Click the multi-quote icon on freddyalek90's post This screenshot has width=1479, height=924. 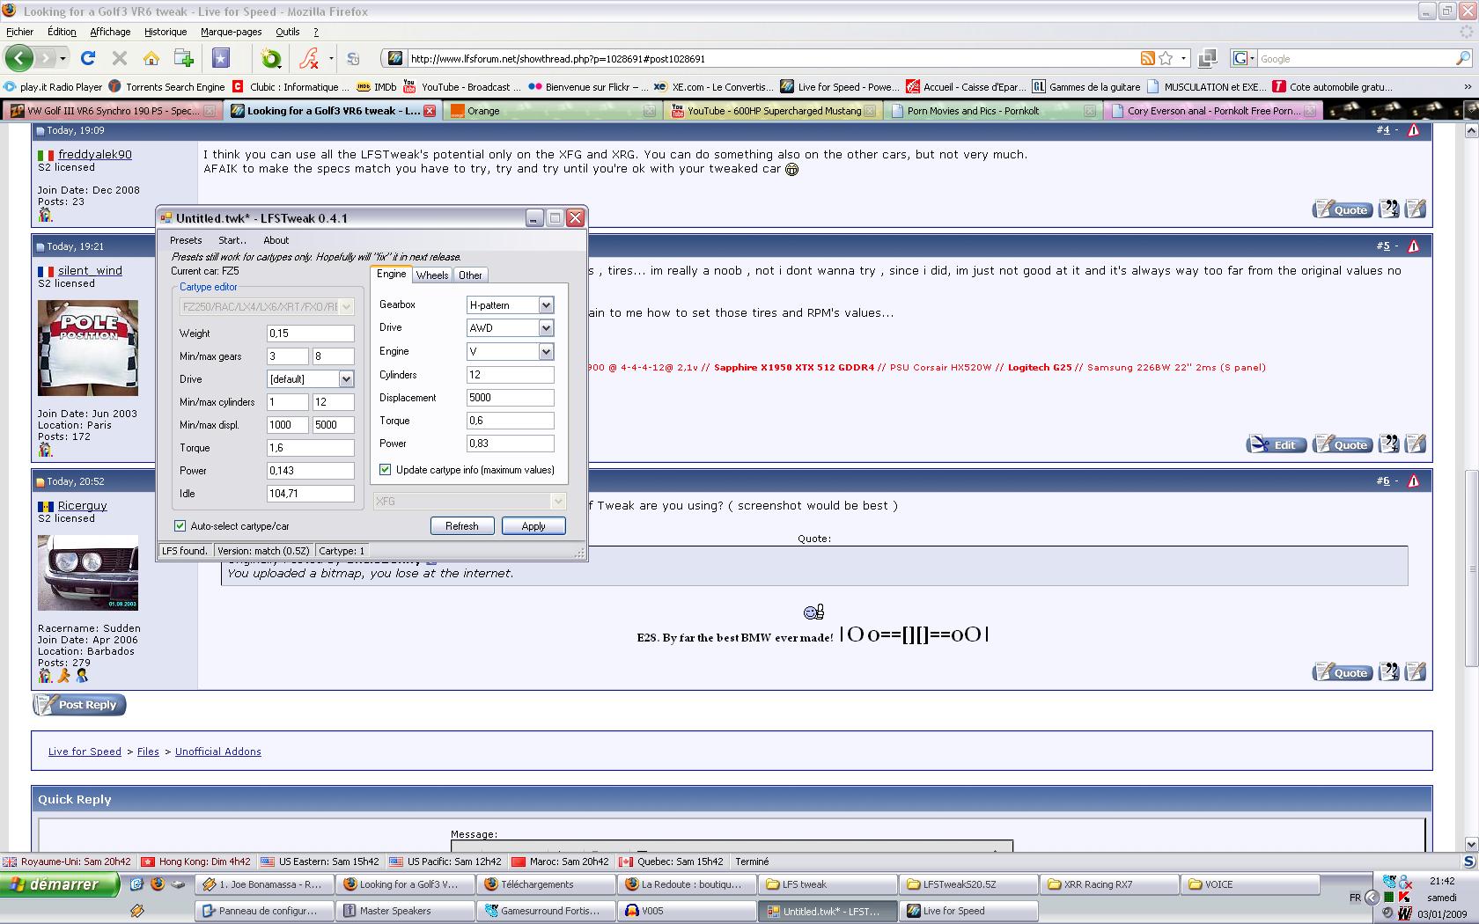[1388, 209]
